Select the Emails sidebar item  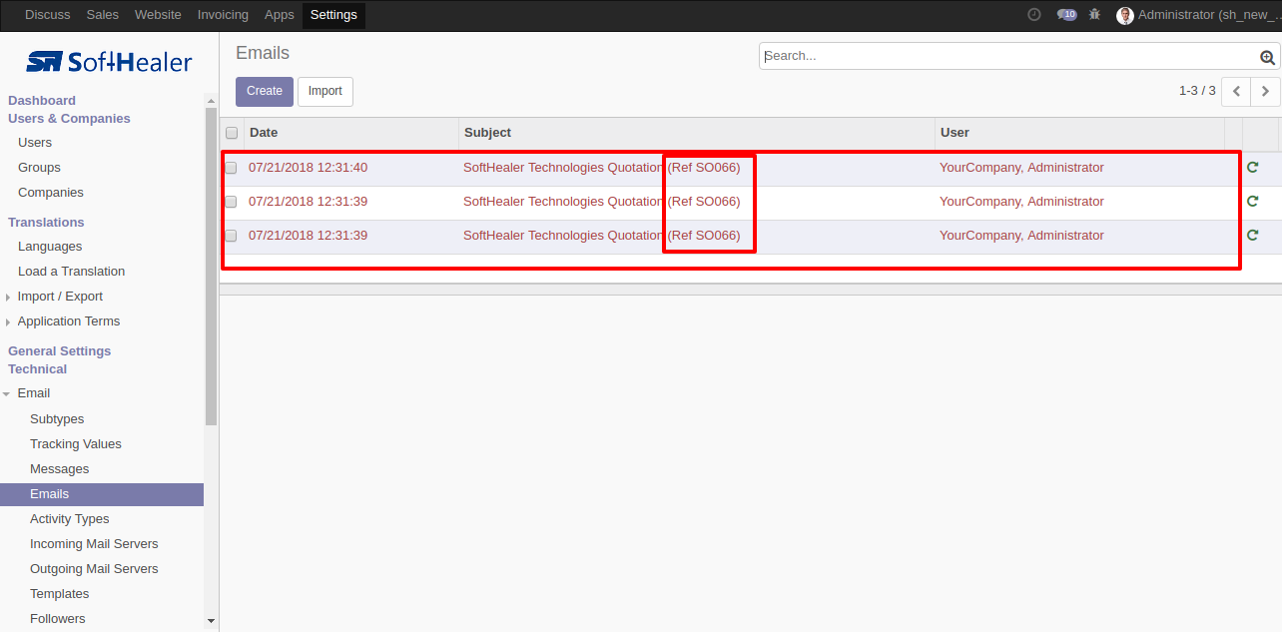[x=102, y=494]
